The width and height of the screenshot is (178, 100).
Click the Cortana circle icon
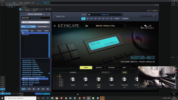pyautogui.click(x=38, y=98)
